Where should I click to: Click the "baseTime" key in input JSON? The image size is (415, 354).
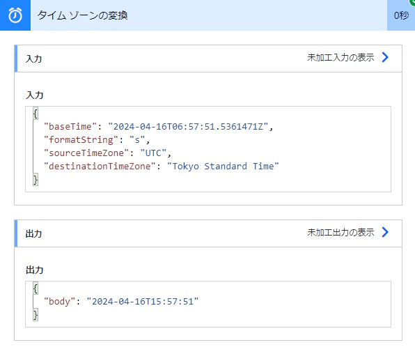coord(70,127)
